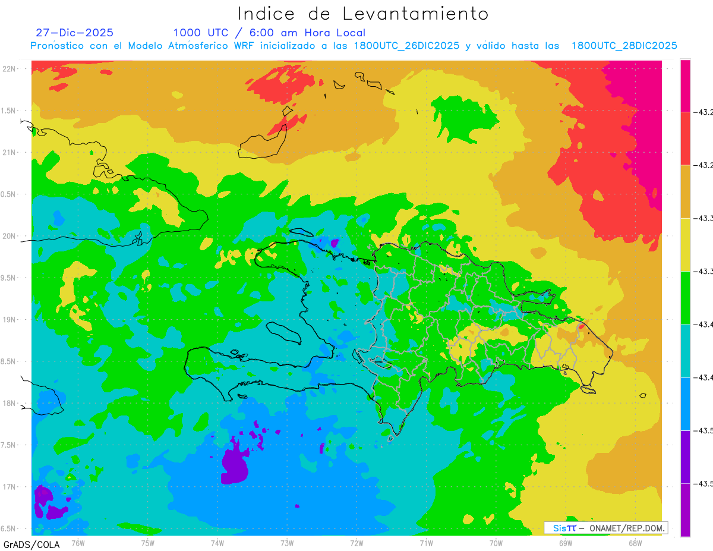Select the '27-Dic-2025' date label
The image size is (713, 551).
tap(75, 33)
